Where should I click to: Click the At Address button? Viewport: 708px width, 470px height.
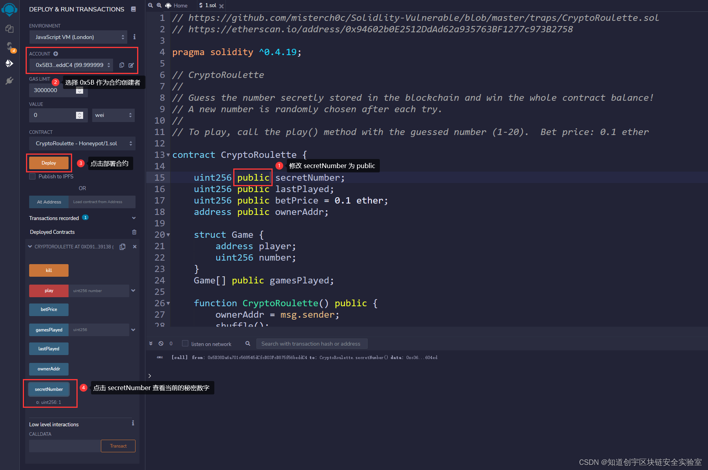point(49,202)
